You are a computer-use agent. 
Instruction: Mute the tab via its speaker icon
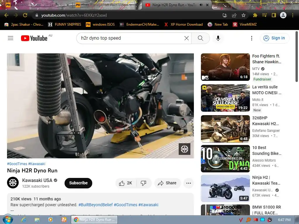(x=201, y=5)
